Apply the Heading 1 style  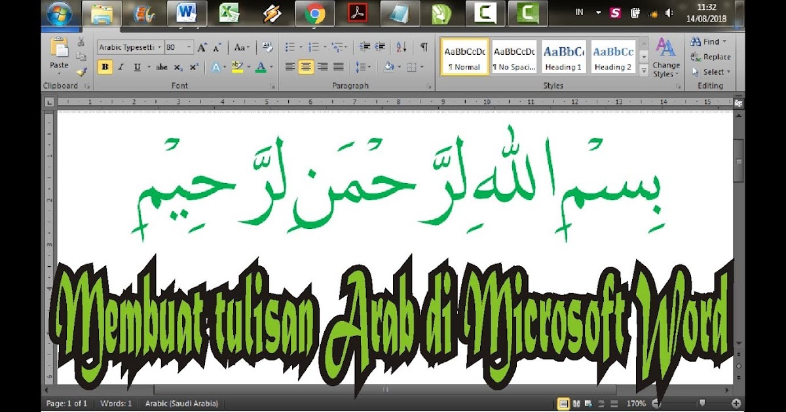pyautogui.click(x=563, y=57)
